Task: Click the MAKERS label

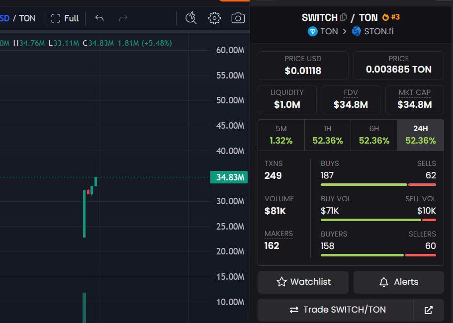Action: click(279, 234)
